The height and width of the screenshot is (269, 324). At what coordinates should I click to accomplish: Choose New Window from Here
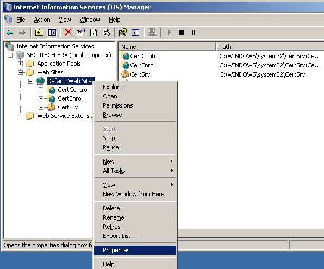pos(135,194)
